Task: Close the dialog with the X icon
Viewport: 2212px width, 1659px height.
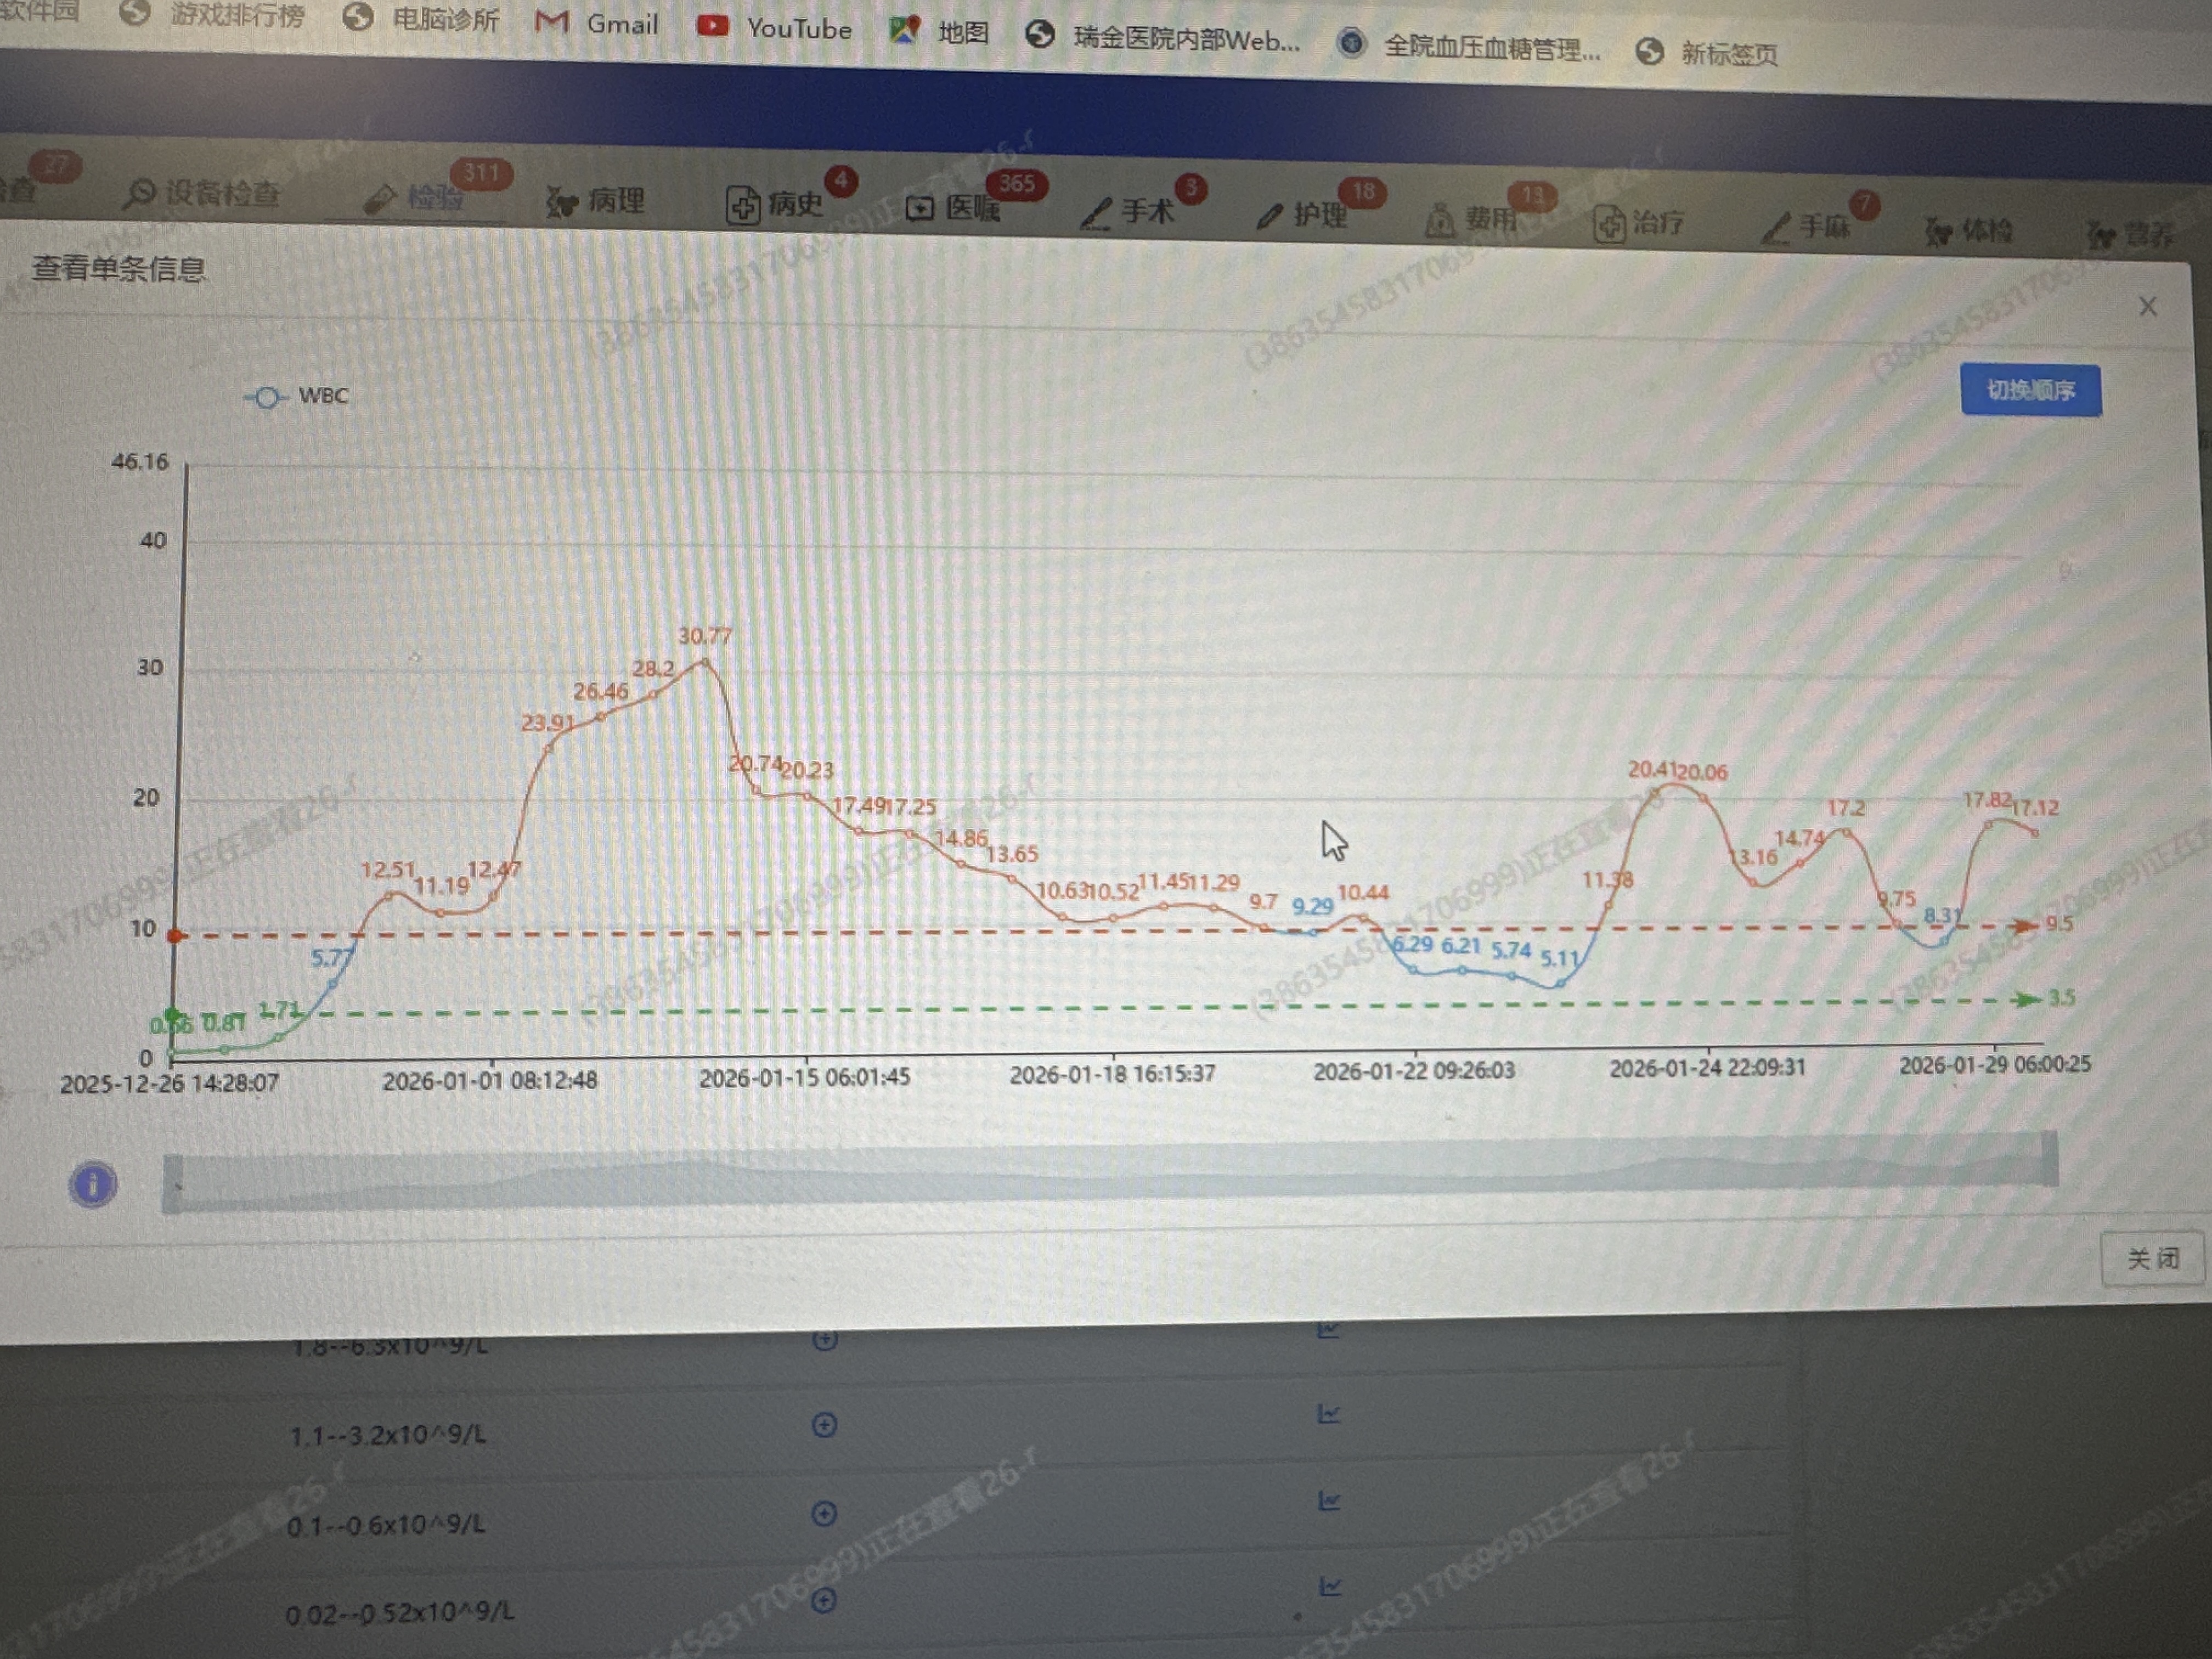Action: coord(2147,307)
